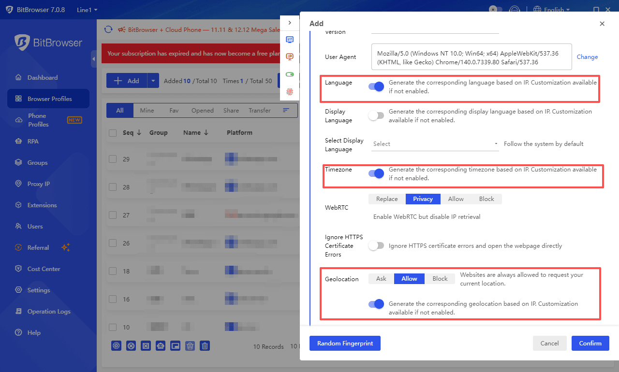Disable the Language based on IP toggle
The width and height of the screenshot is (619, 372).
click(376, 86)
